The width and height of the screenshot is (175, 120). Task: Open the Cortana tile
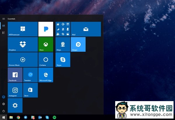46,60
